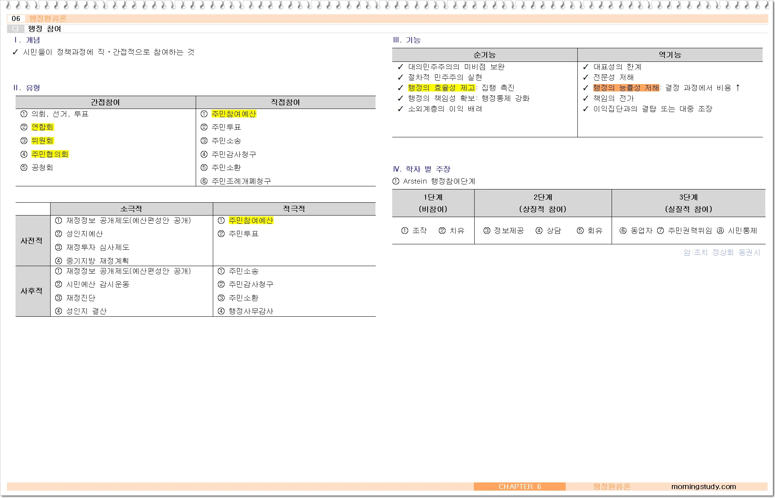
Task: Click the 순기능 column header
Action: coord(485,55)
